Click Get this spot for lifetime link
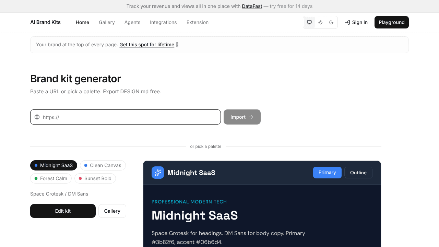The image size is (439, 247). coord(147,45)
